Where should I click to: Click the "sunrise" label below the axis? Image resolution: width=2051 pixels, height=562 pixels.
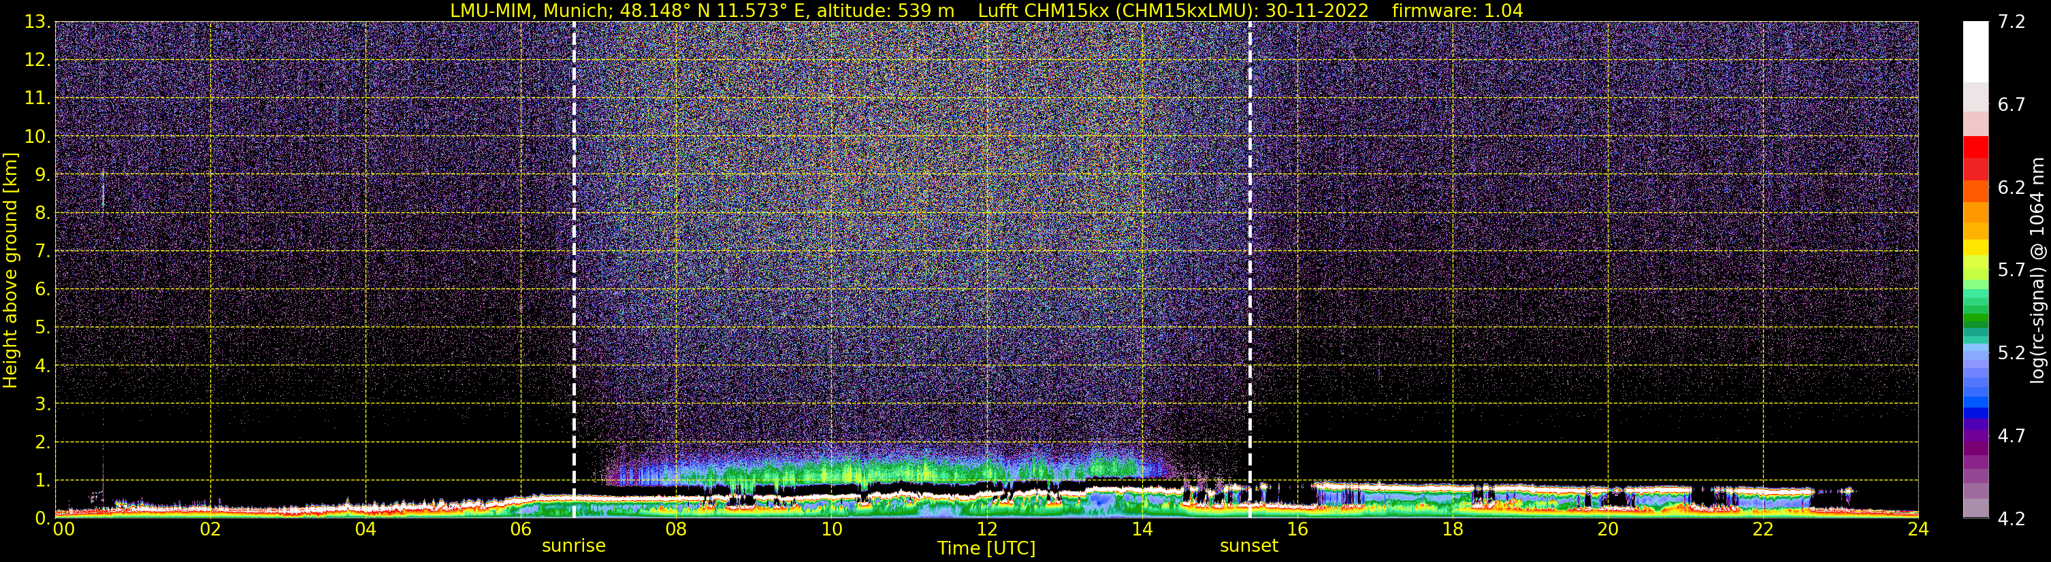click(x=573, y=546)
